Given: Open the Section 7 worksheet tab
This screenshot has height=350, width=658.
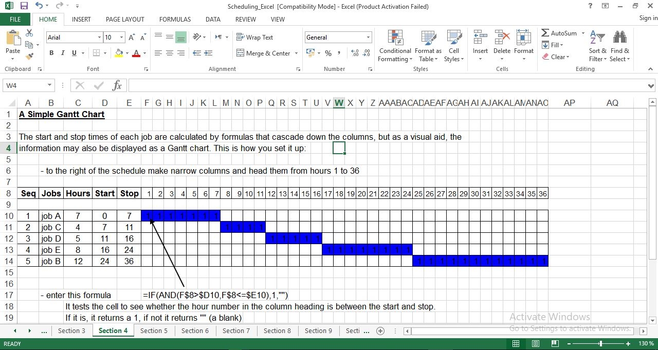Looking at the screenshot, I should pos(236,330).
